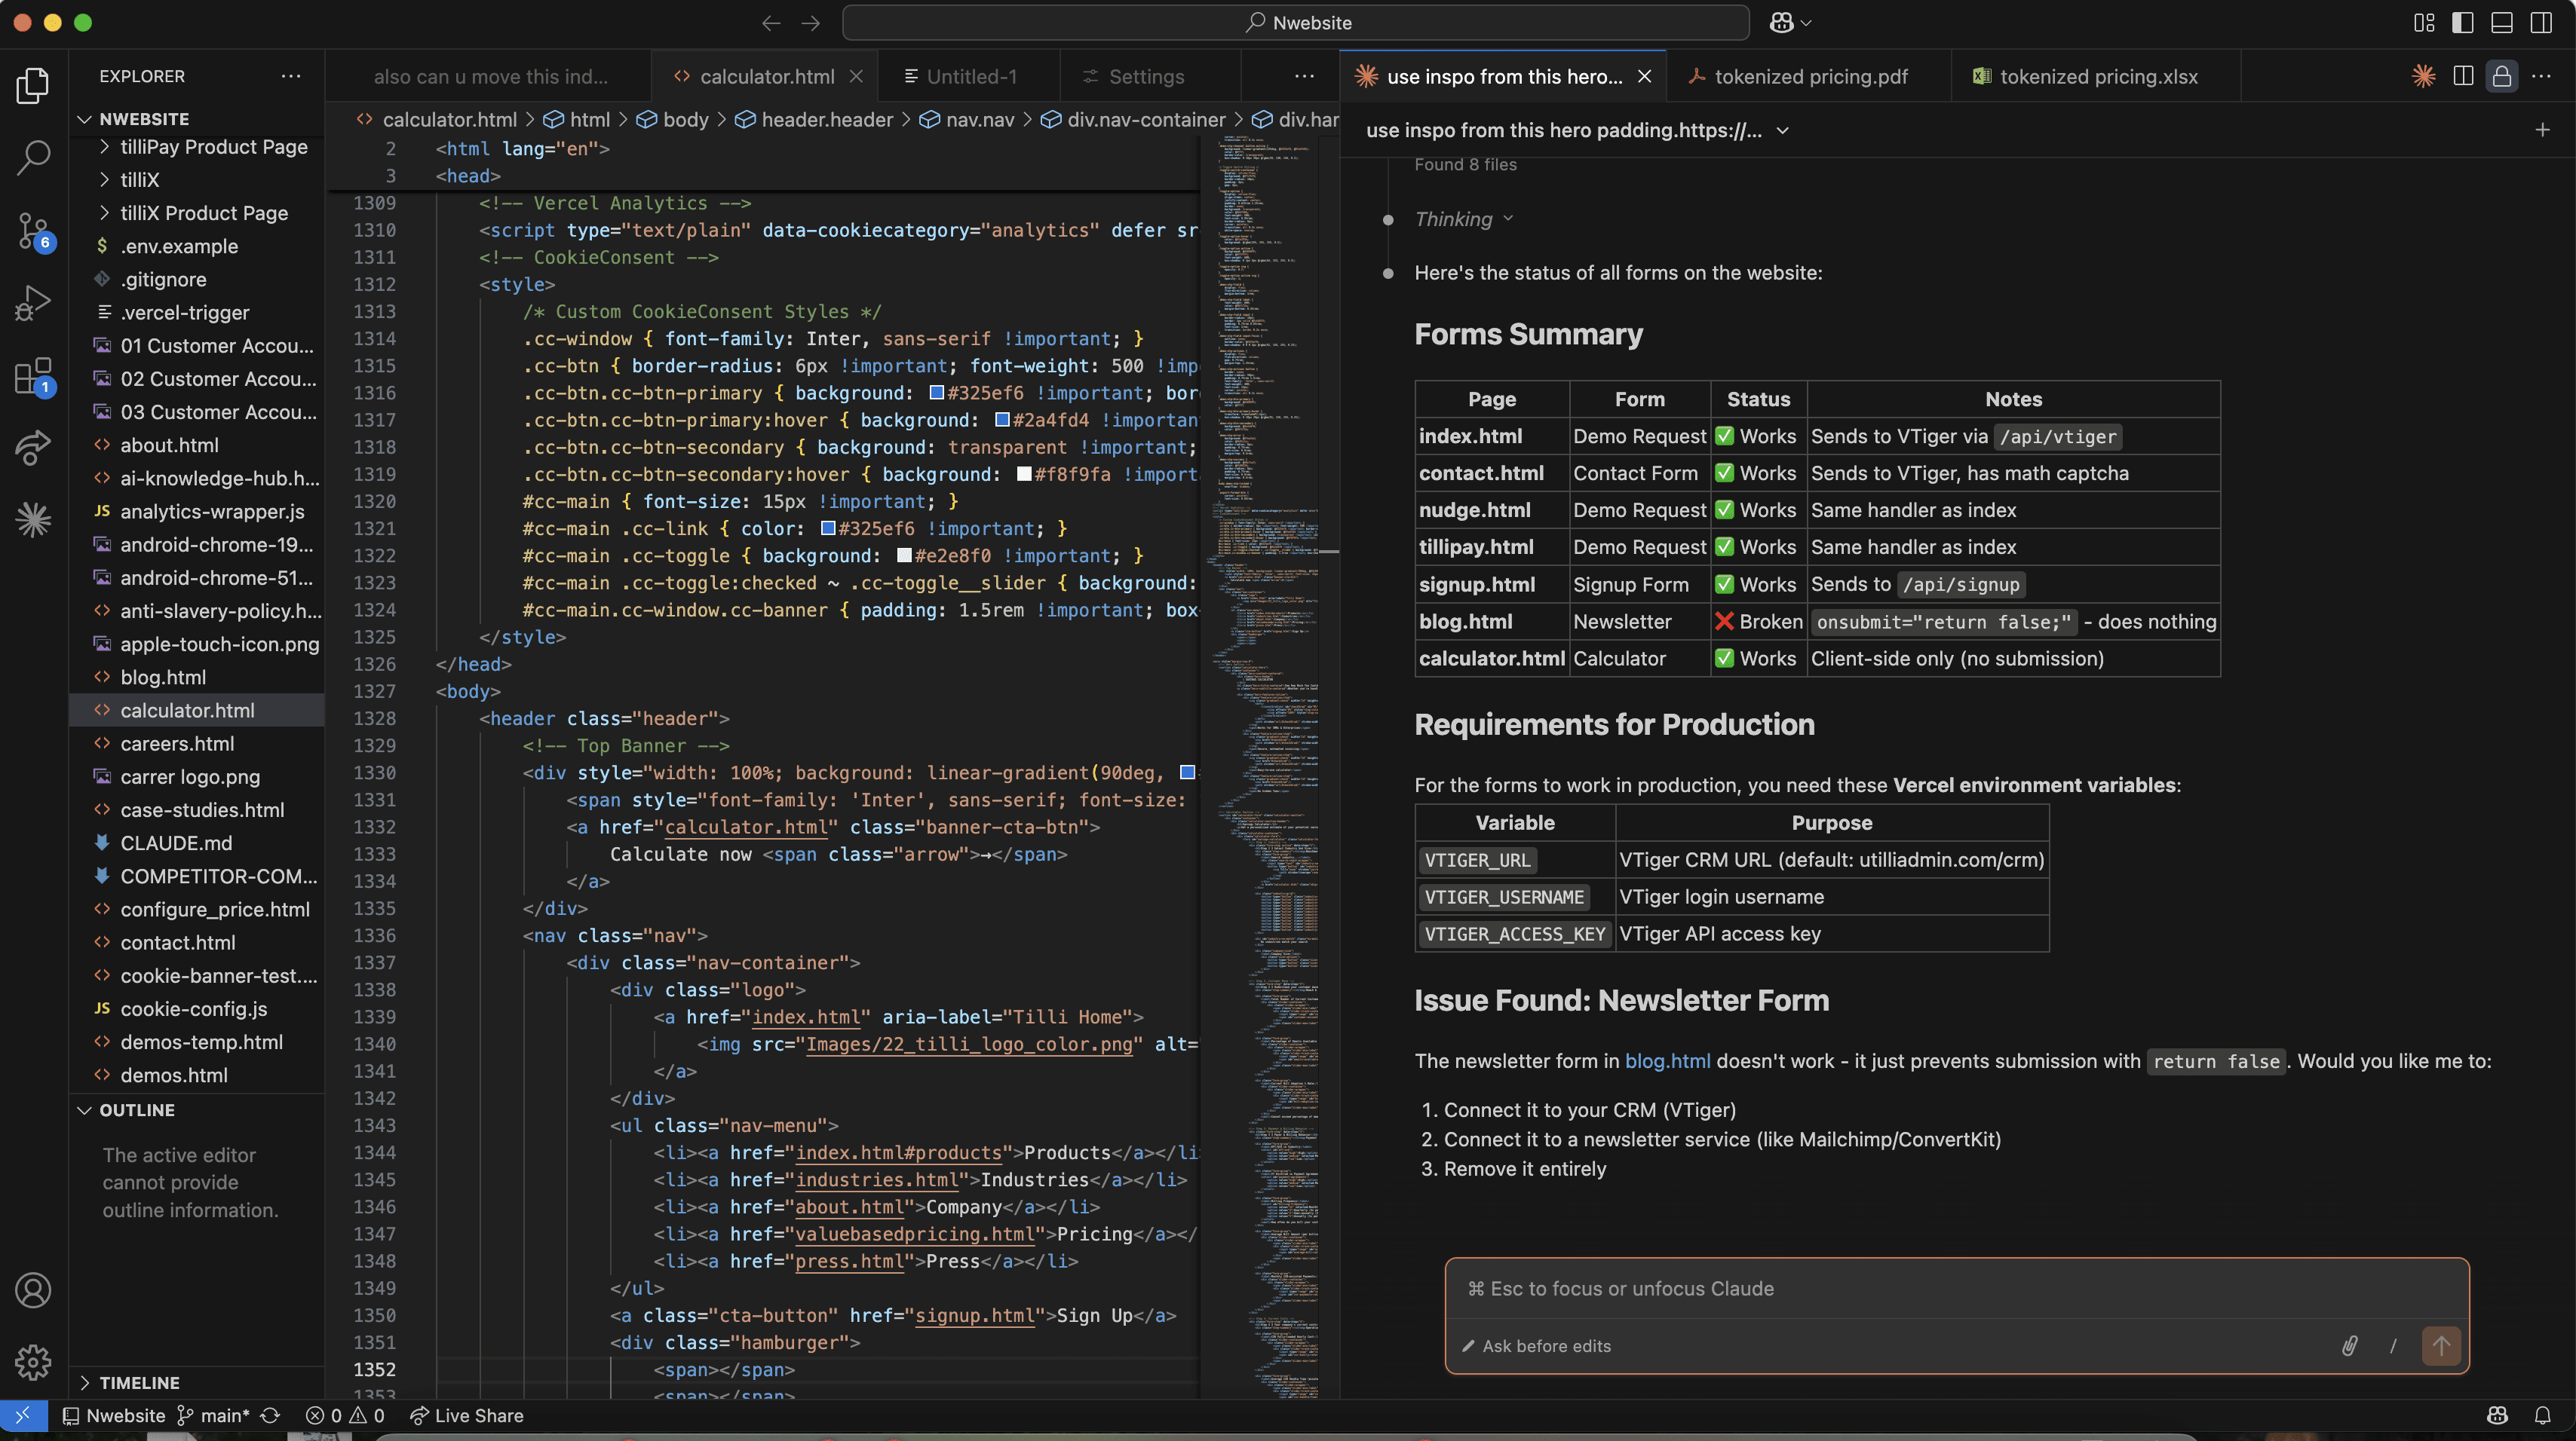Click the attach file paperclip icon
2576x1441 pixels.
2349,1345
